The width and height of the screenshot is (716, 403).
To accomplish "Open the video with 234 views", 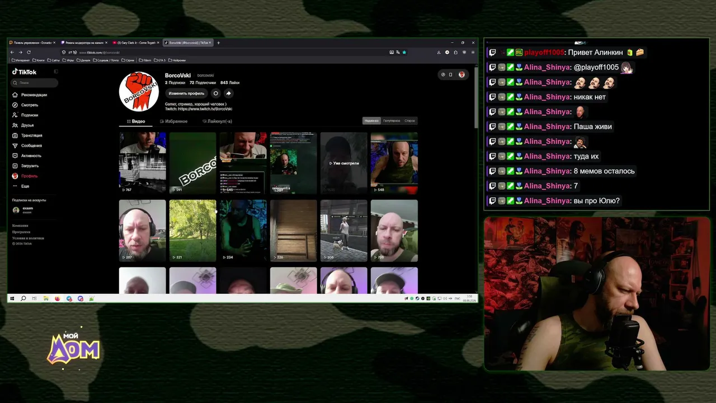I will [243, 231].
